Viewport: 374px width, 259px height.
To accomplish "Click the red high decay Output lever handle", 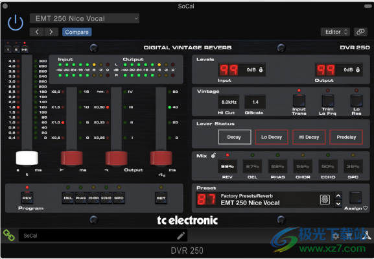I will (x=117, y=158).
